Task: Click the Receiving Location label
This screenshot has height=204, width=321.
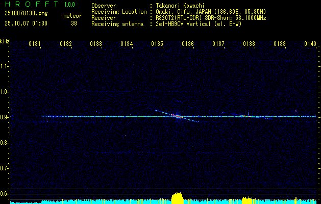Action: [x=119, y=12]
